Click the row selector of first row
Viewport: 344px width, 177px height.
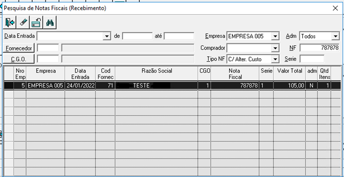coord(9,85)
